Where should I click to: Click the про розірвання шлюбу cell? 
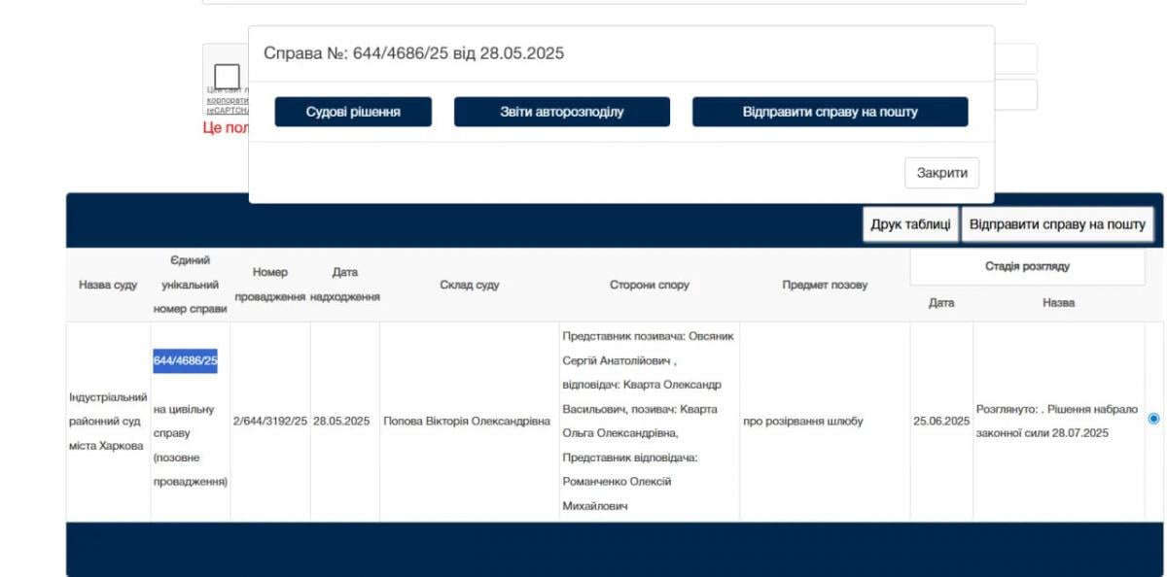[802, 422]
